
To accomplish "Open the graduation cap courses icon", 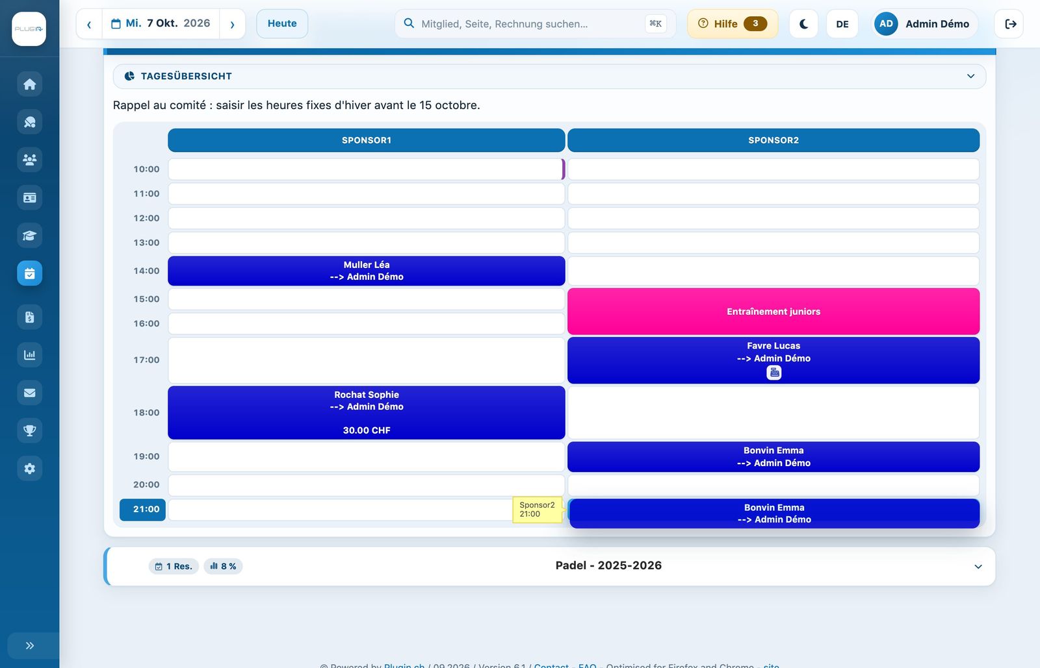I will coord(29,236).
